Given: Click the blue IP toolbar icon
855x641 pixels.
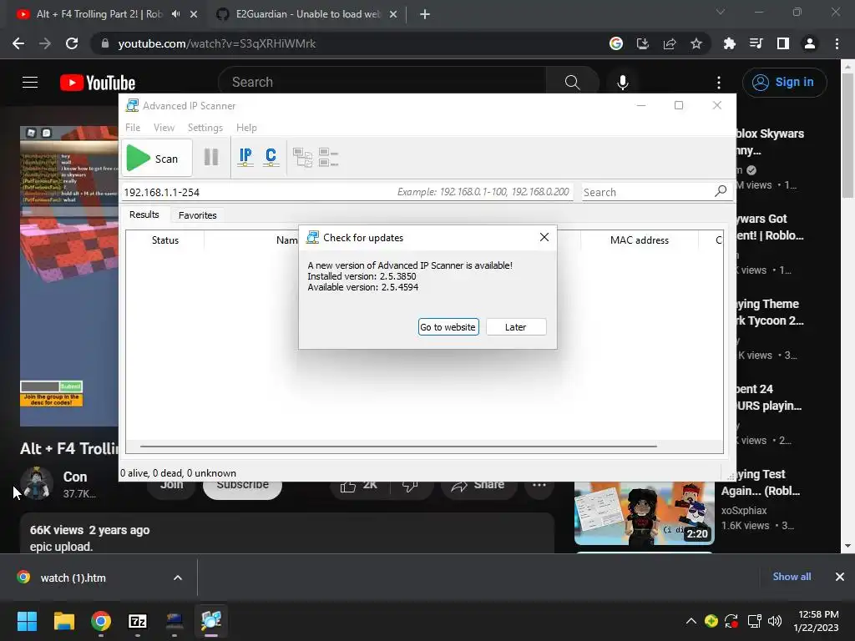Looking at the screenshot, I should [x=245, y=158].
